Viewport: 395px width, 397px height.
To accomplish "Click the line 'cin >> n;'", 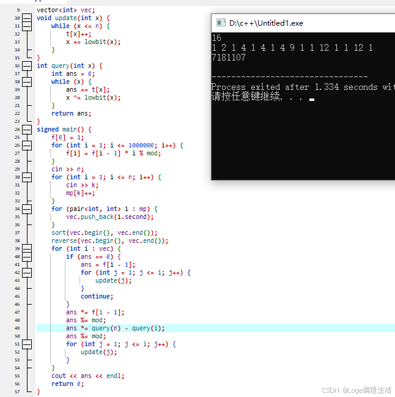I will coord(67,169).
